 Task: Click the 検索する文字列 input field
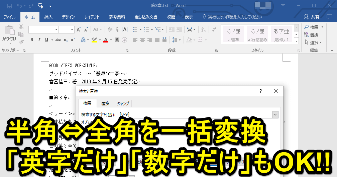[196, 115]
